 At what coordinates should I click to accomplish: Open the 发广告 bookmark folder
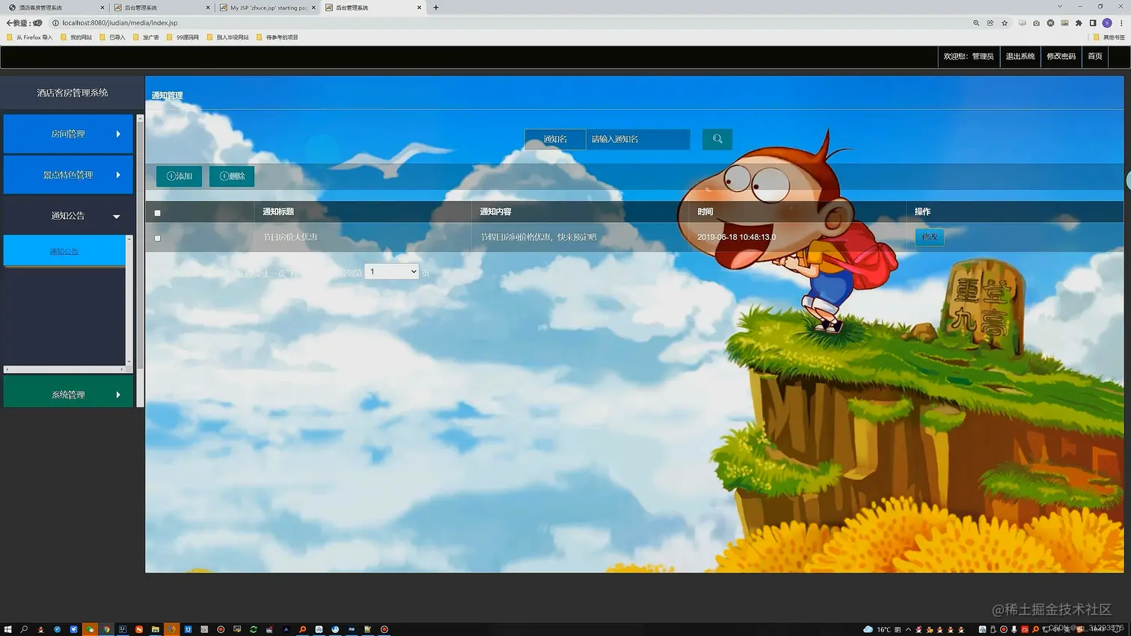click(x=146, y=37)
